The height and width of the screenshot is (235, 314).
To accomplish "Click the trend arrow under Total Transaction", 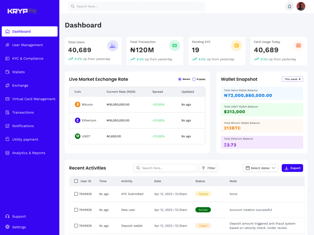I will 133,59.
